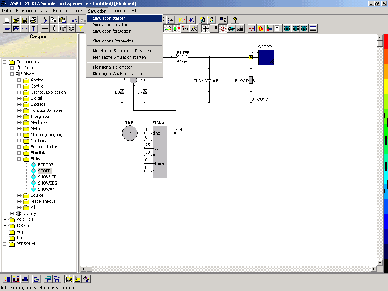Viewport: 388px width, 291px height.
Task: Click the TIME clock block in schematic
Action: [x=130, y=133]
